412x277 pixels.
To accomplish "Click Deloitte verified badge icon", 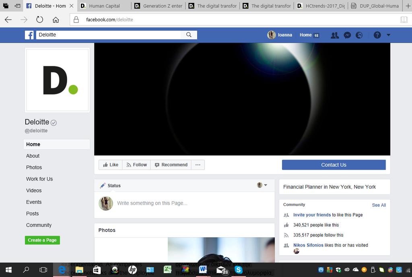I will 54,123.
